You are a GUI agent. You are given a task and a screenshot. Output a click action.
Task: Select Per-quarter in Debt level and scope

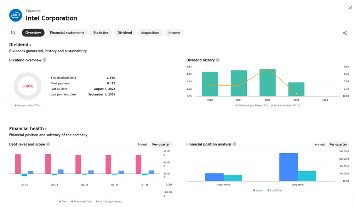[161, 144]
